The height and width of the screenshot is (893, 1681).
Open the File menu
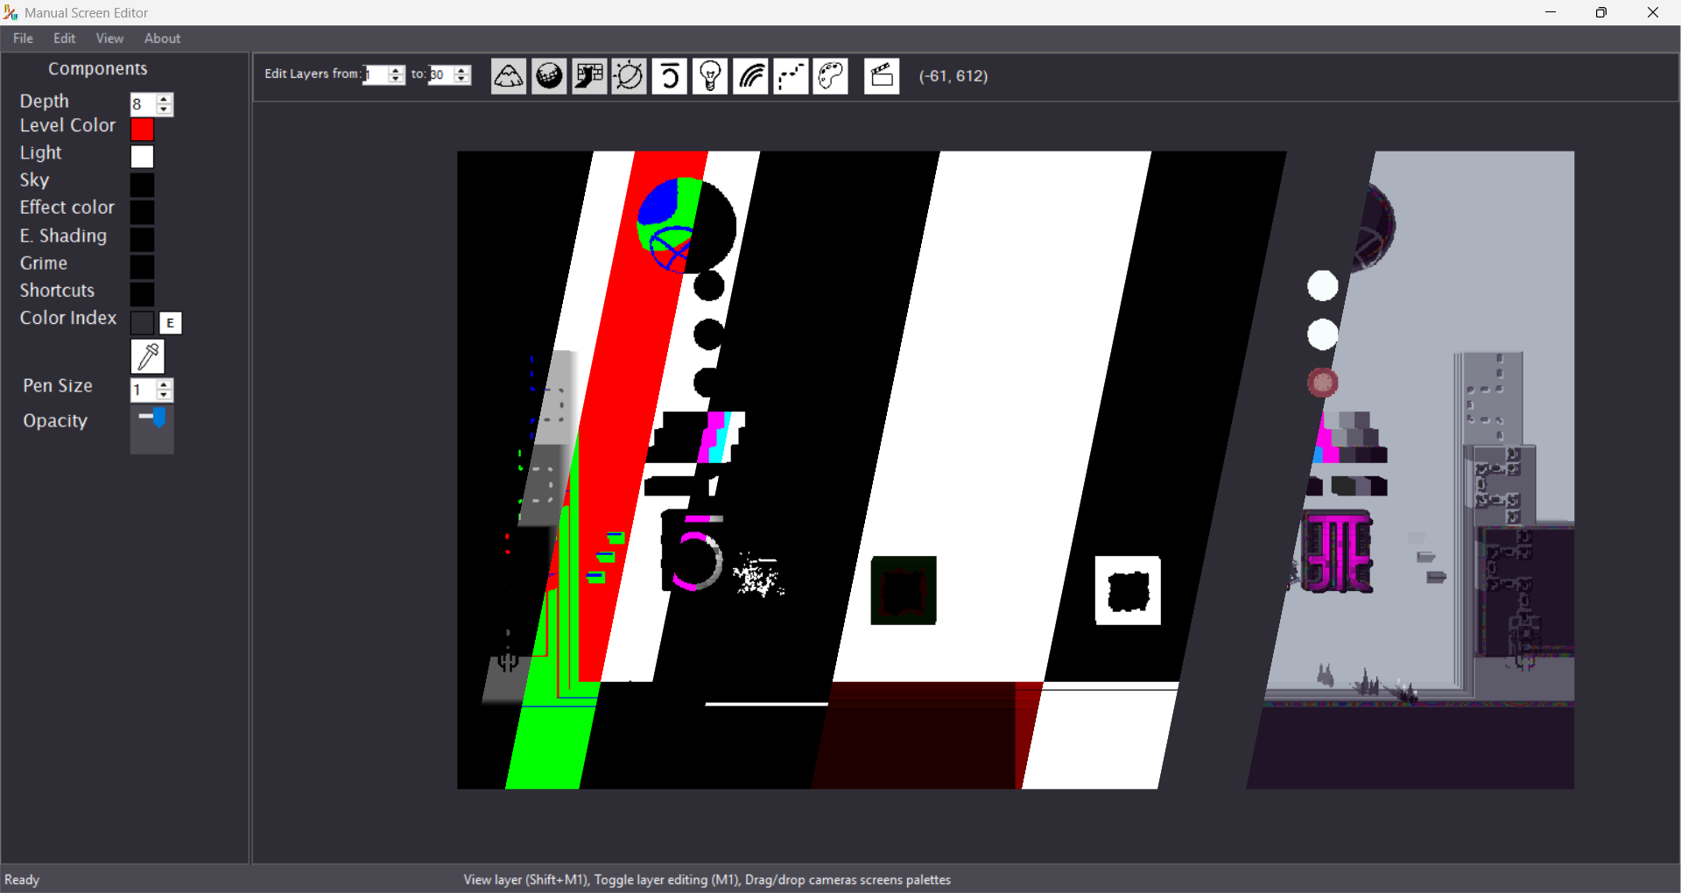[22, 38]
